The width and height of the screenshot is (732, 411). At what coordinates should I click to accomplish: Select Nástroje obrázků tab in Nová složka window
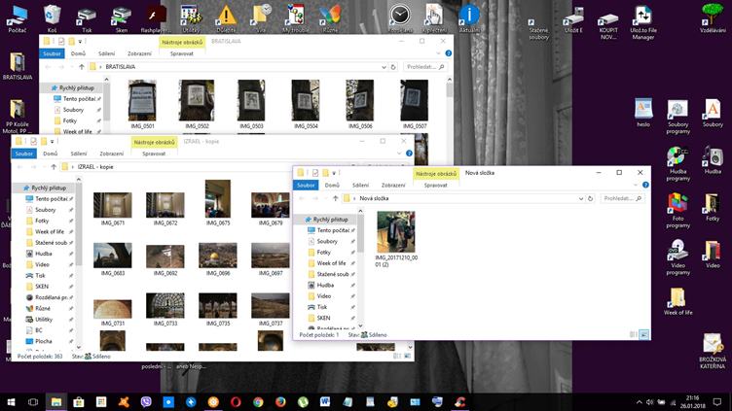coord(436,173)
